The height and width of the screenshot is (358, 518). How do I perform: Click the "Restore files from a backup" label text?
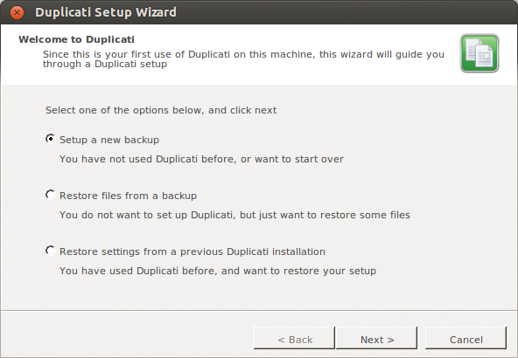click(128, 196)
